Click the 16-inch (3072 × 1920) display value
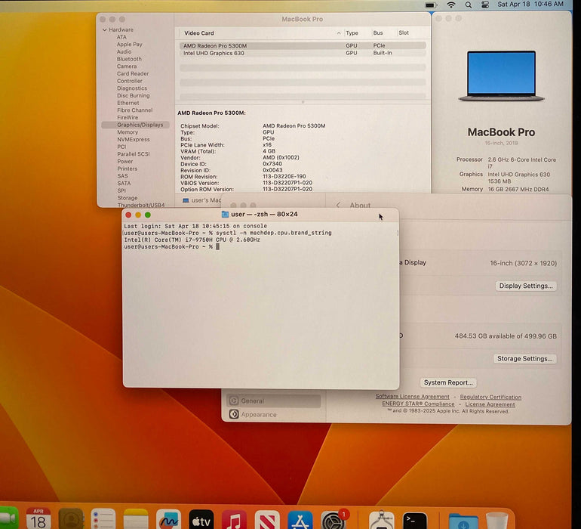This screenshot has height=529, width=581. [x=523, y=263]
